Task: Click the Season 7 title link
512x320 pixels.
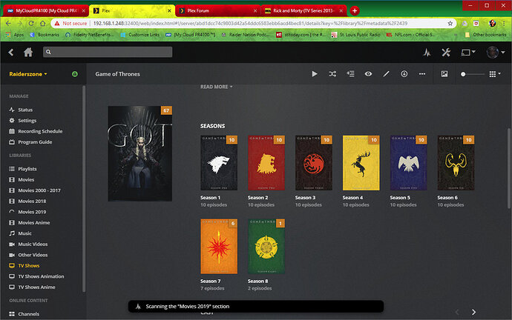Action: coord(210,281)
